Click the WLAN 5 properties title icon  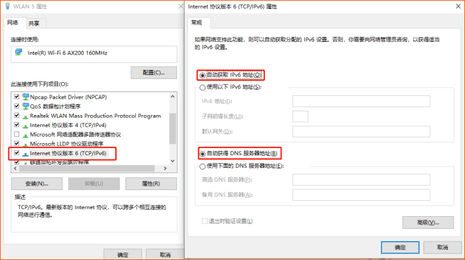pos(8,6)
